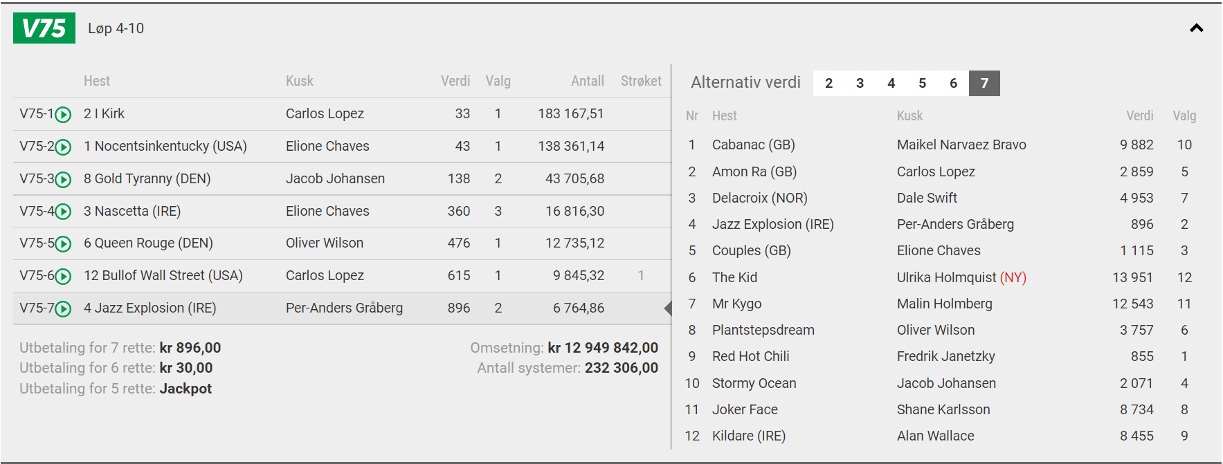Select alternative value tab 2
Image resolution: width=1223 pixels, height=464 pixels.
(828, 83)
